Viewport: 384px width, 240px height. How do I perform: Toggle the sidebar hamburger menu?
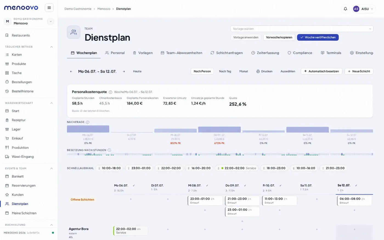click(49, 8)
